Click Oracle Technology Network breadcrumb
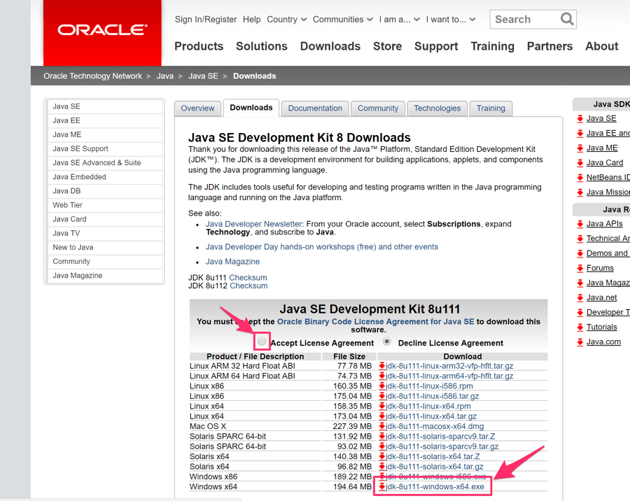This screenshot has height=501, width=630. click(x=93, y=76)
